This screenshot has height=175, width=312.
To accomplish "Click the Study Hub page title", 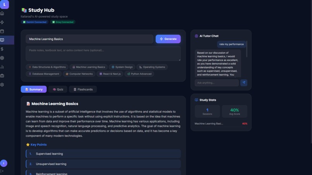I will pyautogui.click(x=41, y=10).
